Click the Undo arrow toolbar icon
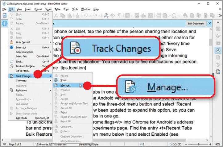This screenshot has height=147, width=223. pyautogui.click(x=86, y=15)
